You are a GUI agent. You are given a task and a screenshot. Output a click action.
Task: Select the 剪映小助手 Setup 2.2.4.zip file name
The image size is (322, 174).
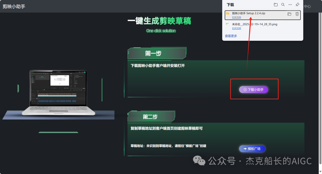click(248, 13)
